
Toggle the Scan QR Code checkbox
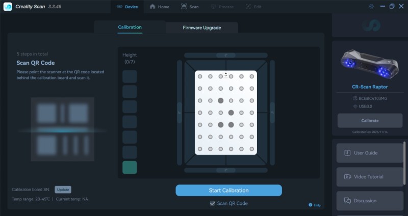(213, 203)
